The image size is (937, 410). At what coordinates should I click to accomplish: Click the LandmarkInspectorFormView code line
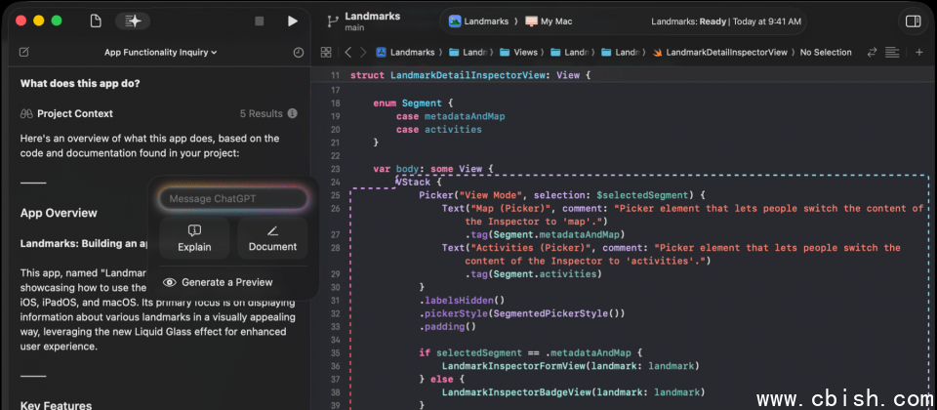571,366
